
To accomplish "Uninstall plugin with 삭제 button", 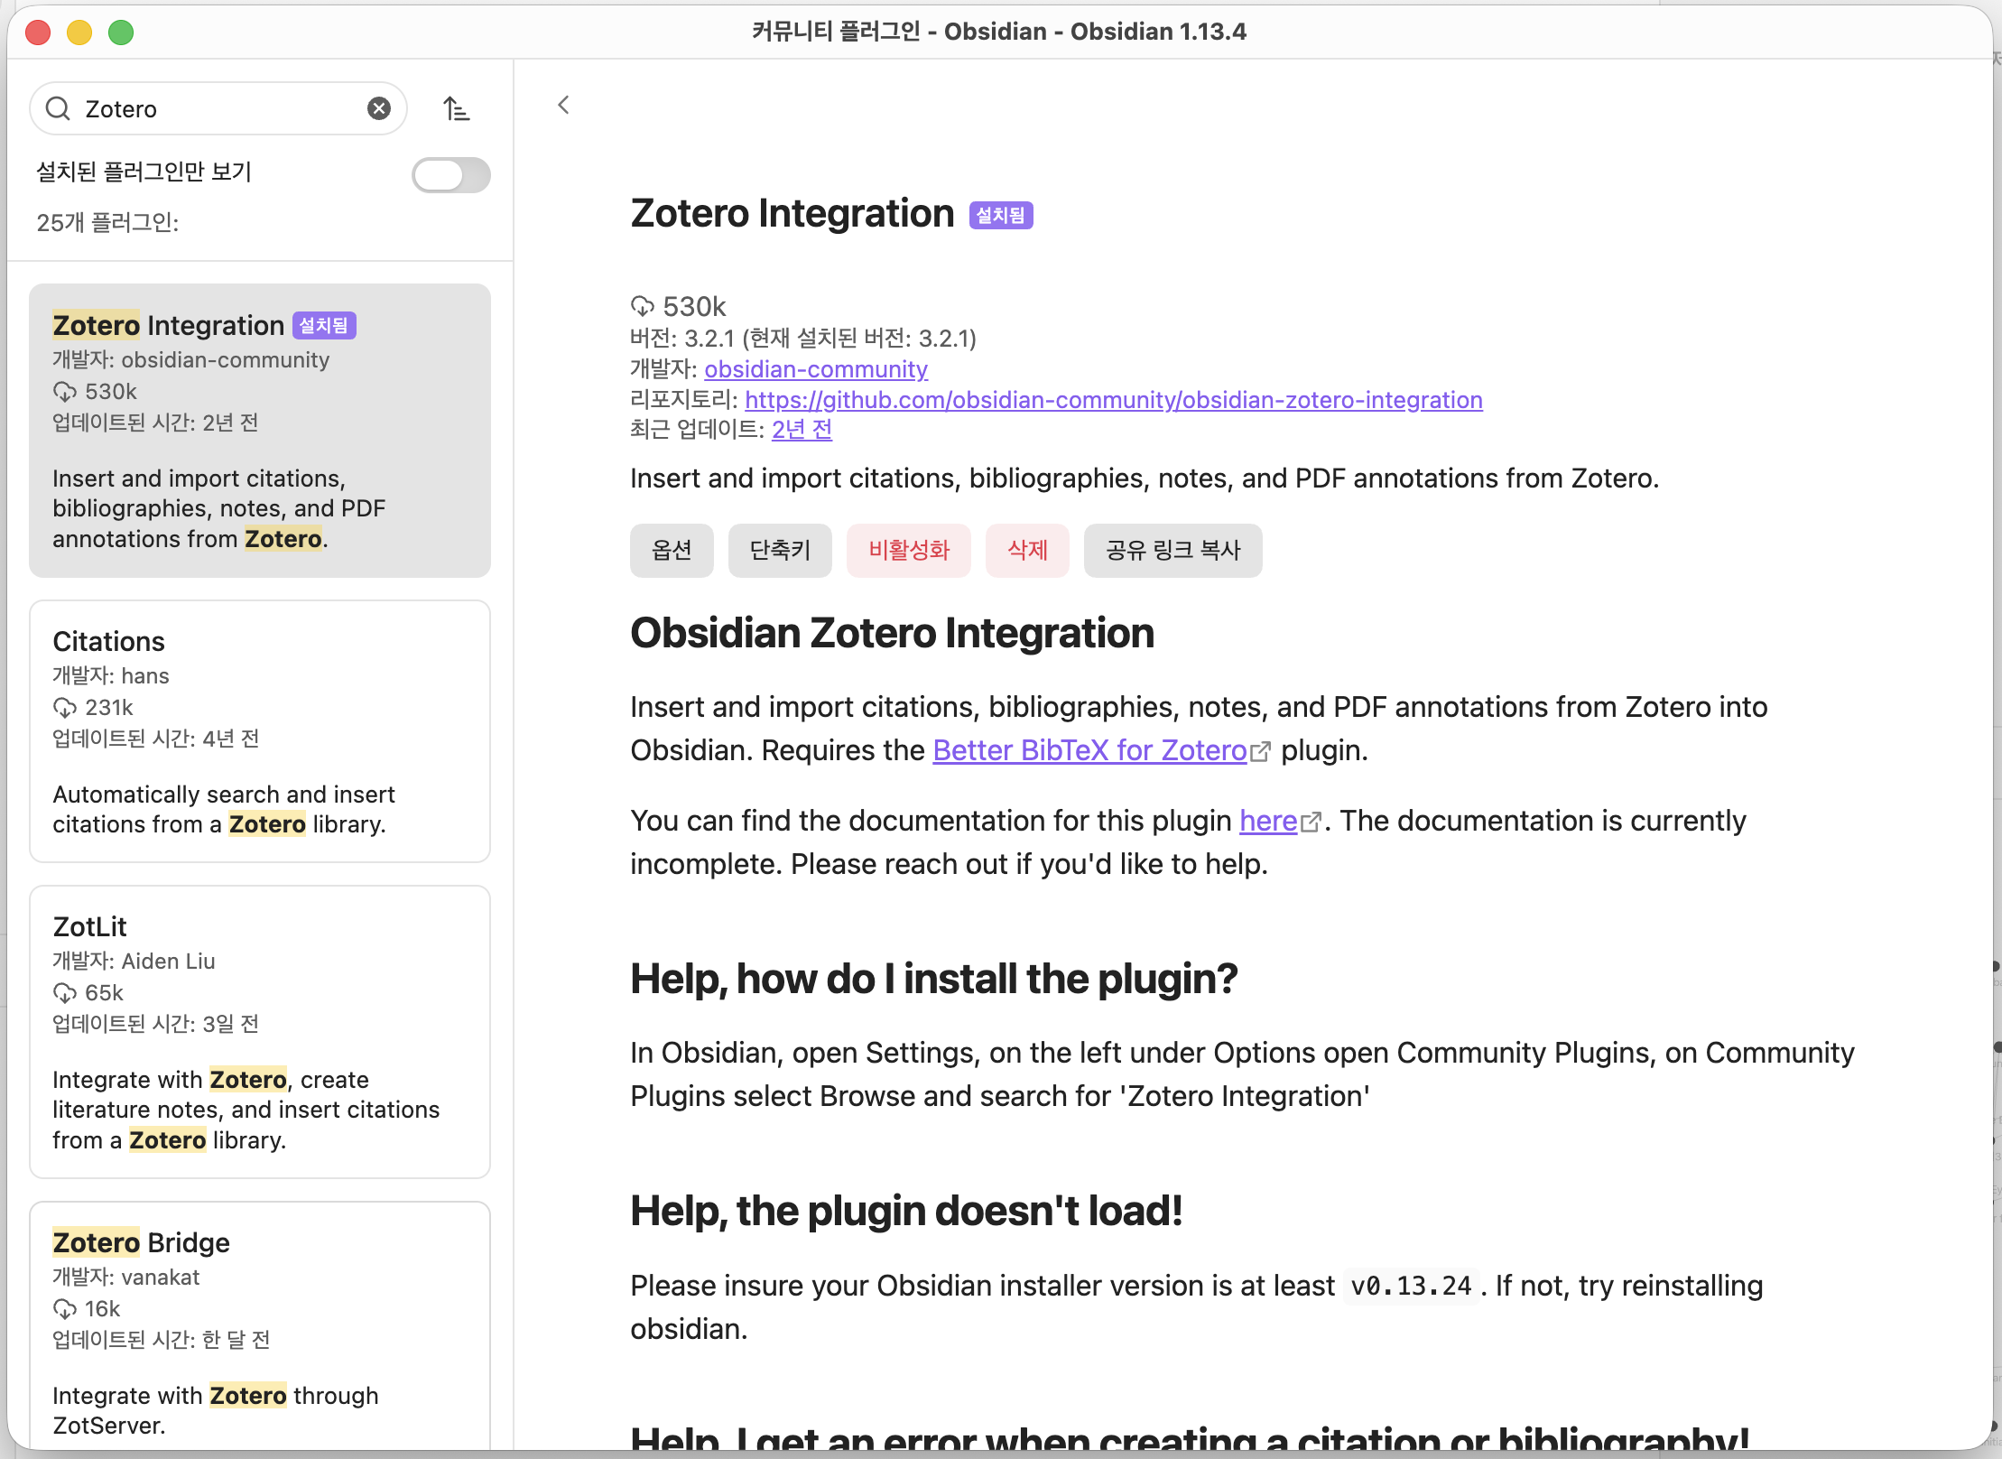I will pos(1027,550).
